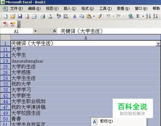Open the 格式(O) menu
Viewport: 161px width, 126px height.
point(88,8)
